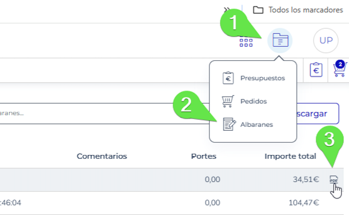
Task: Click the green number 1 marker
Action: [x=234, y=23]
